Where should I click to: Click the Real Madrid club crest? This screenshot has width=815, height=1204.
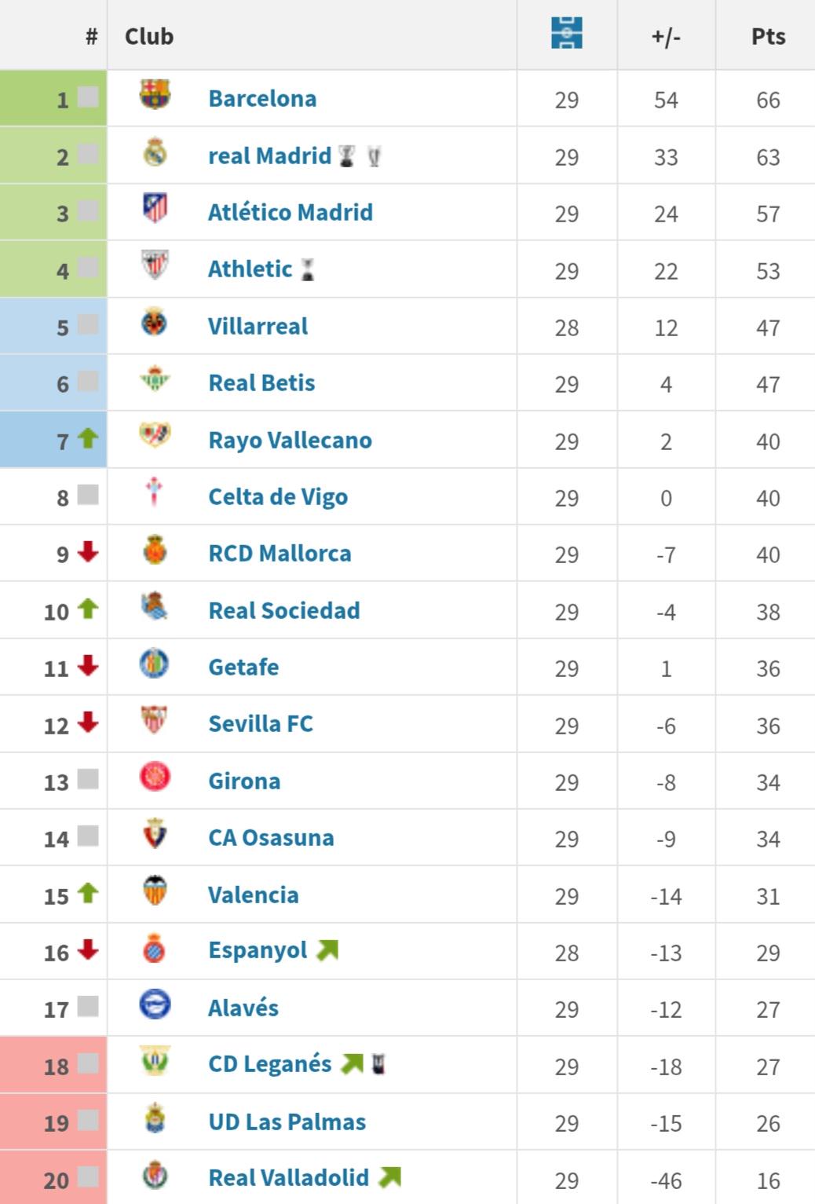click(x=155, y=152)
